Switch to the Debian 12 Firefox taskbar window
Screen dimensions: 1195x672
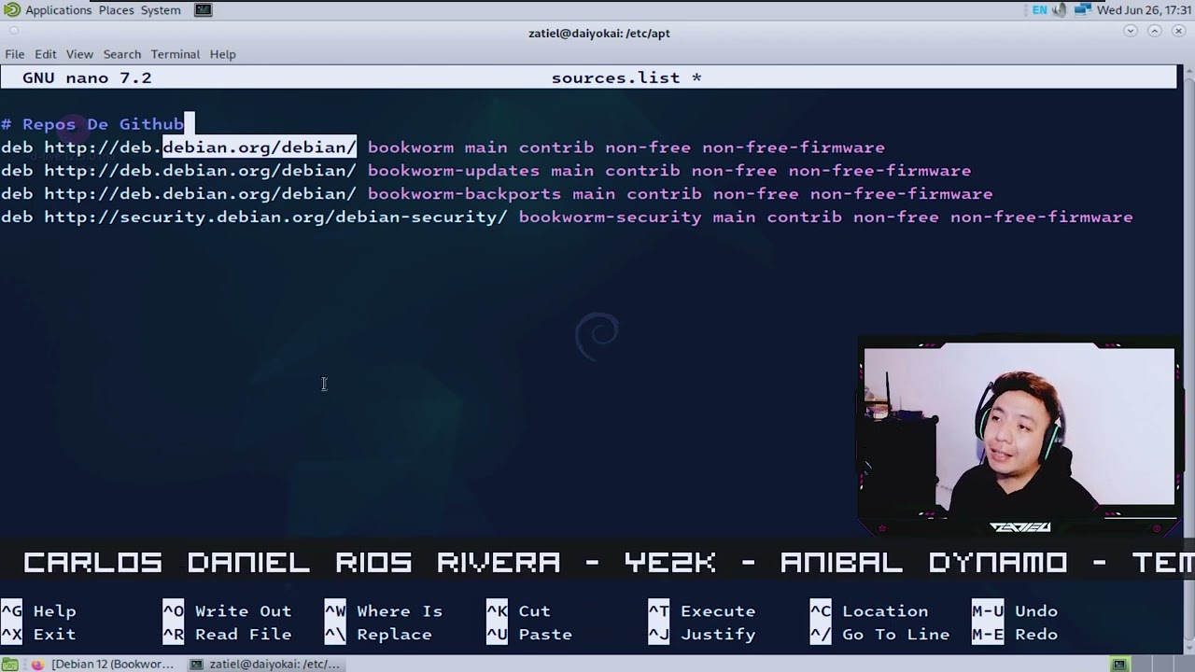[104, 665]
